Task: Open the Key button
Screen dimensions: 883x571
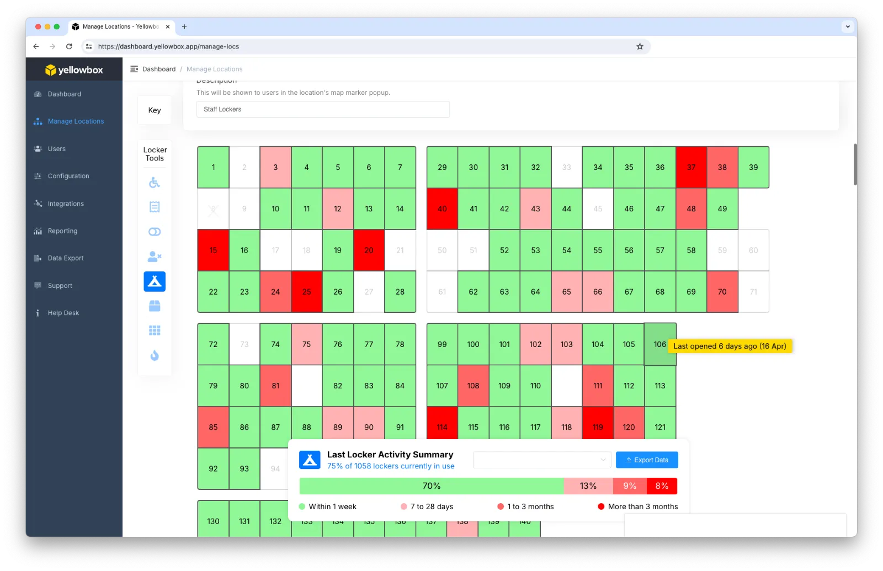Action: tap(155, 110)
